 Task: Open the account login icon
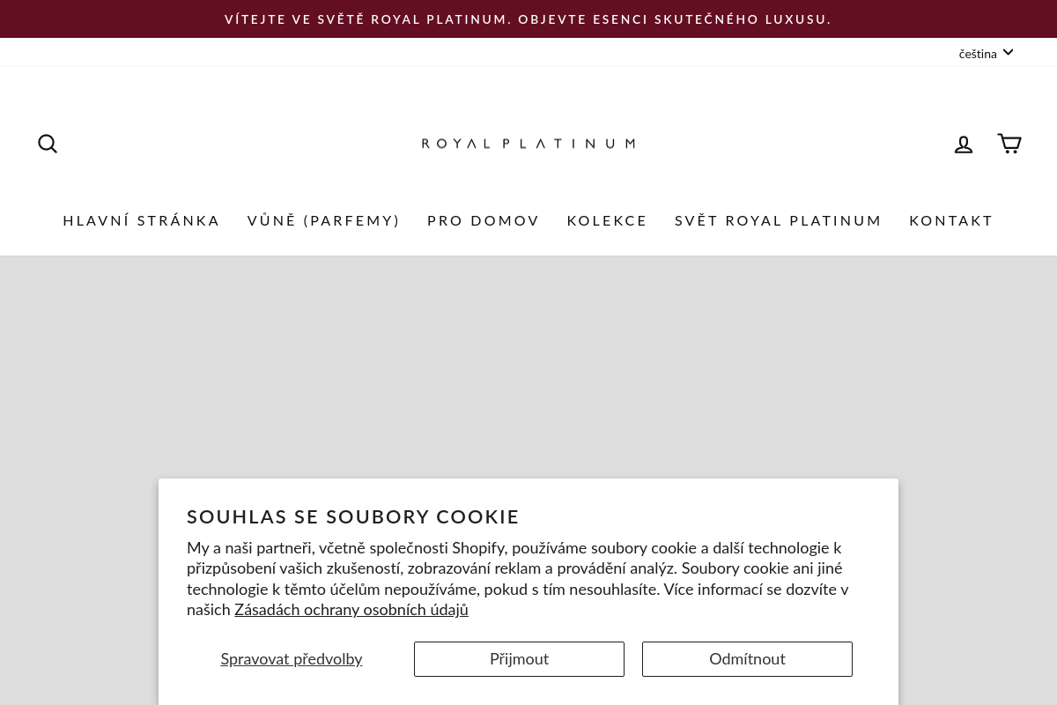pyautogui.click(x=964, y=144)
